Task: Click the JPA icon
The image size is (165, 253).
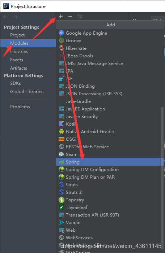Action: point(62,71)
